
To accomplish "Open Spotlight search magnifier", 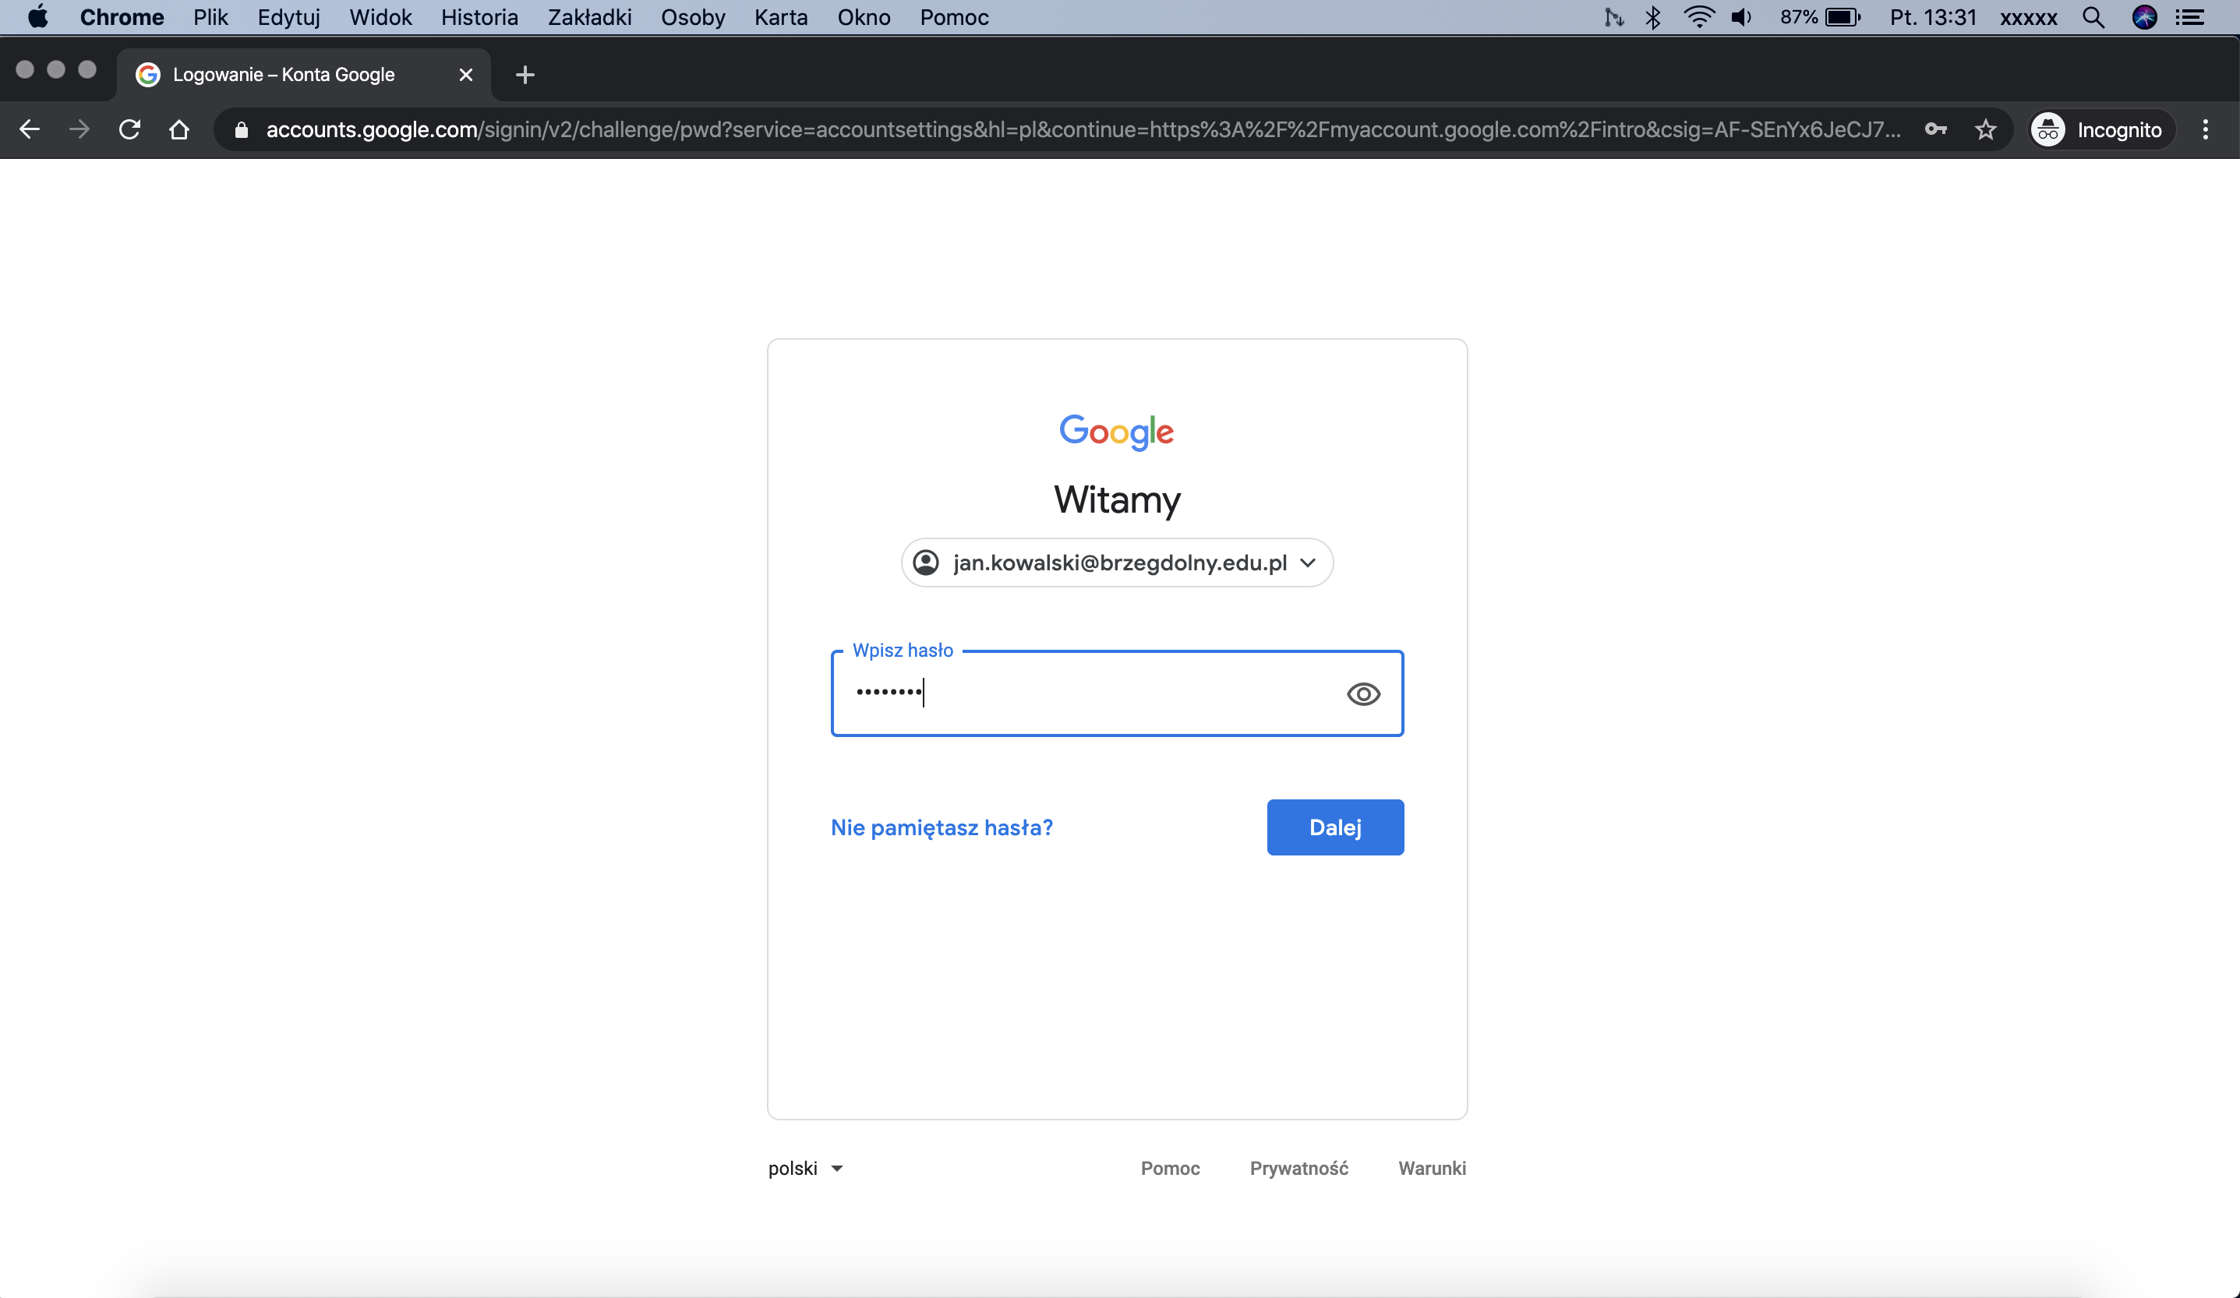I will (x=2093, y=17).
